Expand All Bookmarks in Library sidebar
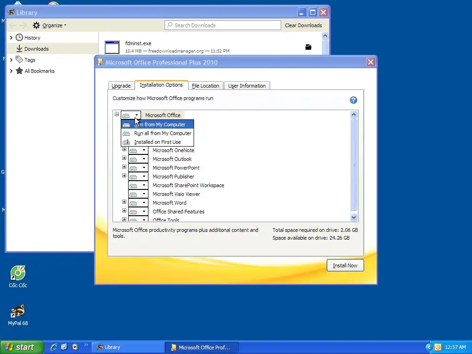This screenshot has width=472, height=354. click(x=11, y=71)
